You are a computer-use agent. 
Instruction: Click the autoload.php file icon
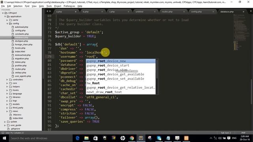tap(13, 27)
